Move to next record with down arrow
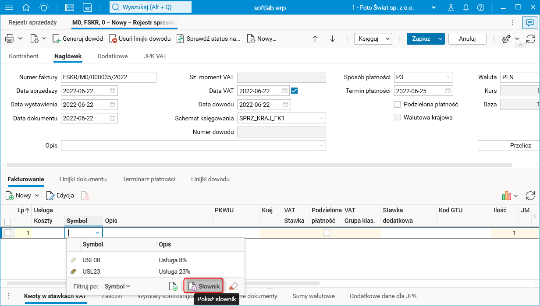 [x=332, y=39]
